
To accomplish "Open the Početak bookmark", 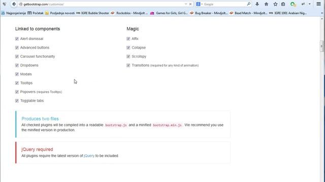I will click(x=36, y=13).
